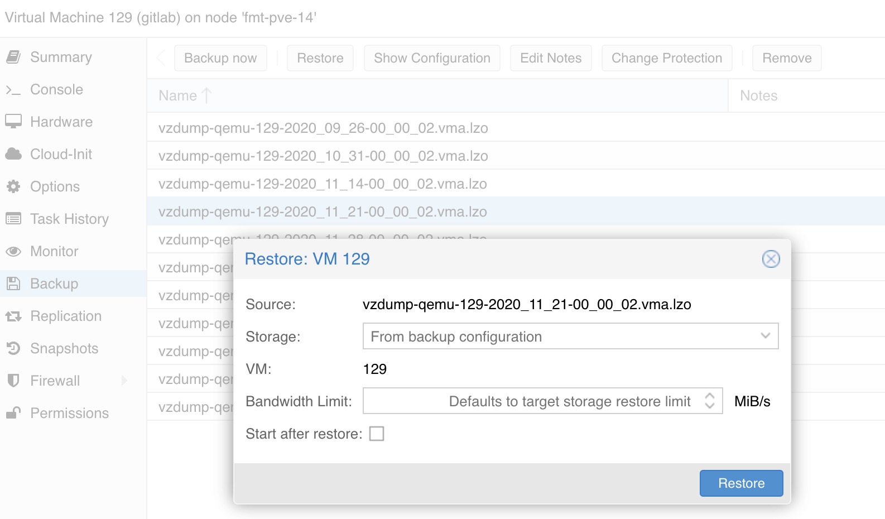The image size is (885, 519).
Task: Select the Replication menu item
Action: [66, 316]
